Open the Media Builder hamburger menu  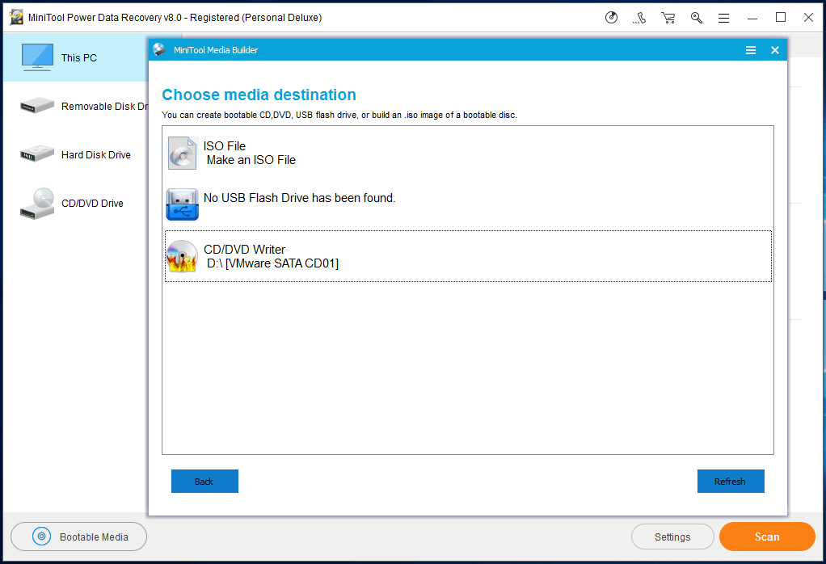(x=751, y=50)
